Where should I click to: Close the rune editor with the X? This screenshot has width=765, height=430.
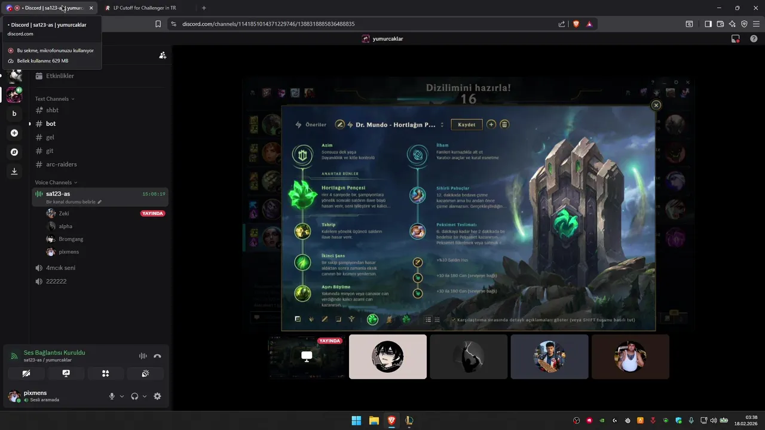coord(656,105)
